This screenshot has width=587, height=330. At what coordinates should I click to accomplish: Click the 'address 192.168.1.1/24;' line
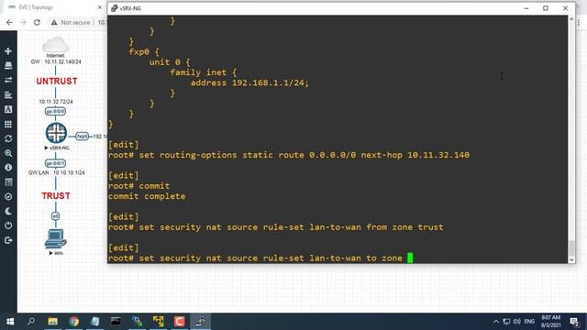249,83
